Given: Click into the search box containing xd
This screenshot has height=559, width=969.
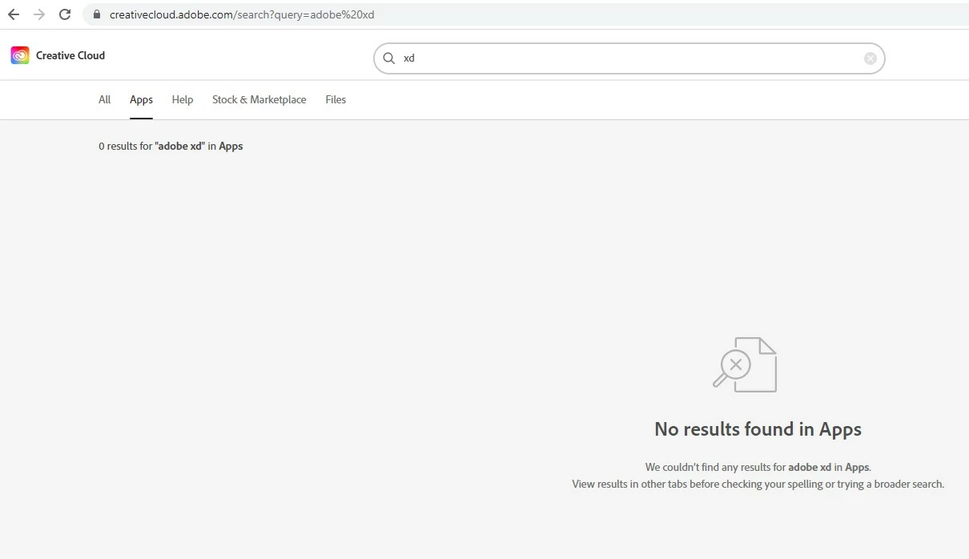Looking at the screenshot, I should (x=629, y=58).
